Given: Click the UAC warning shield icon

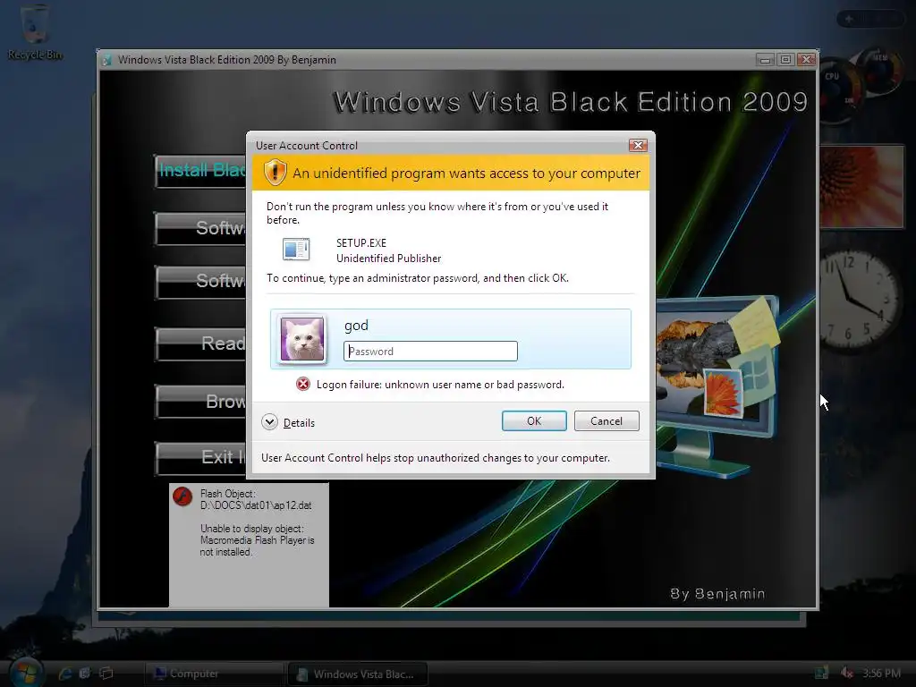Looking at the screenshot, I should [275, 173].
